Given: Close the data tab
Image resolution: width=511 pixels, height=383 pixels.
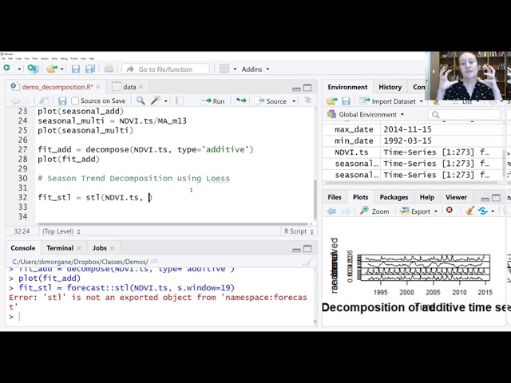Looking at the screenshot, I should (141, 87).
